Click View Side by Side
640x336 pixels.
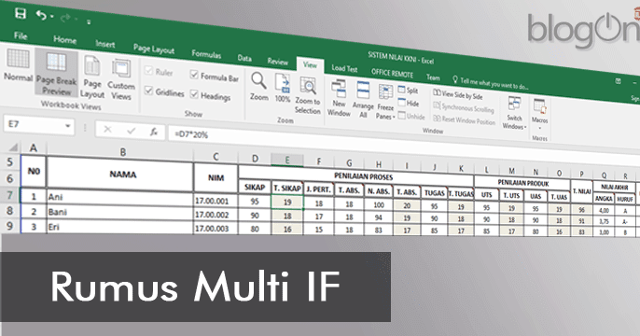458,94
